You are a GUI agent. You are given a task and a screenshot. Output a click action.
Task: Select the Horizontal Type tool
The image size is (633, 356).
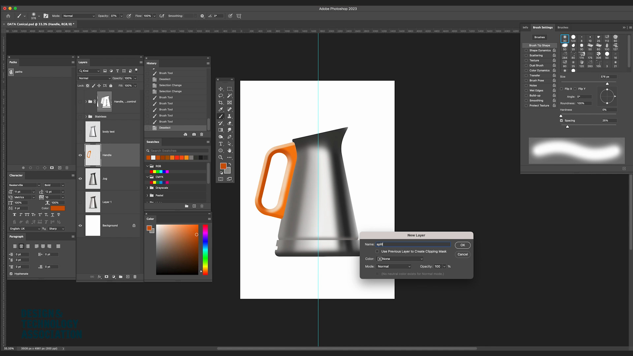pos(221,144)
